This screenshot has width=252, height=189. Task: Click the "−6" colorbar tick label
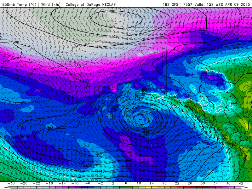(88, 183)
